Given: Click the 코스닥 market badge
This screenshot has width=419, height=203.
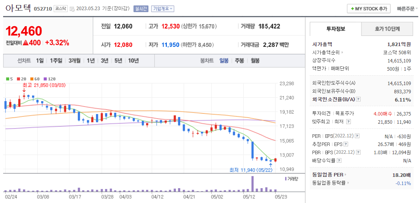Looking at the screenshot, I should tap(61, 9).
